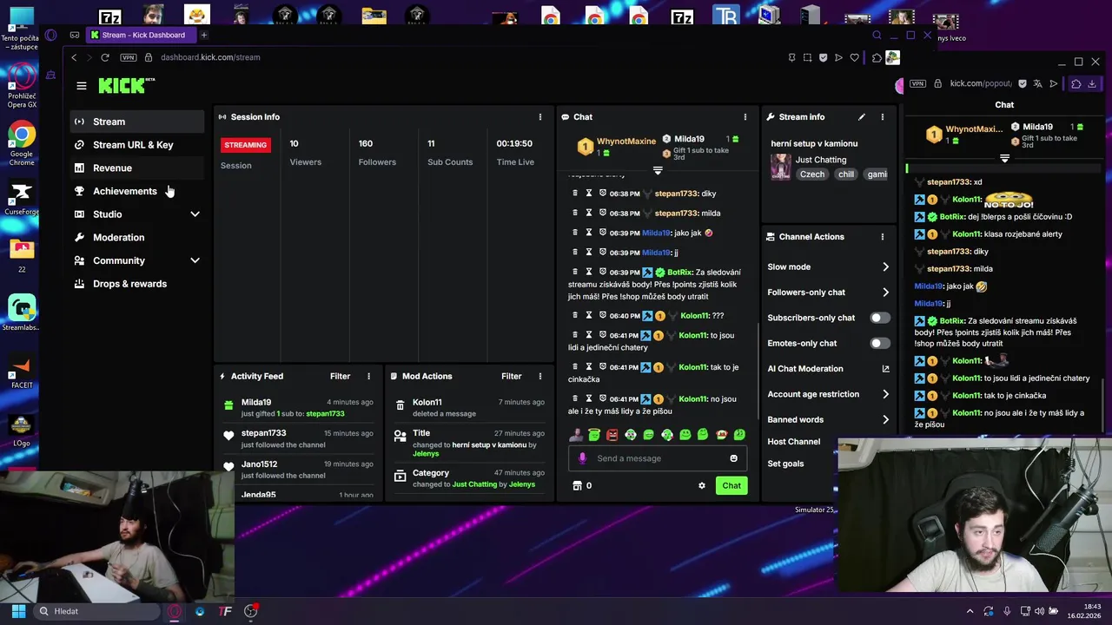
Task: Focus Send a message input field
Action: tap(659, 458)
